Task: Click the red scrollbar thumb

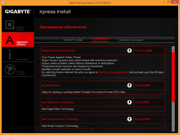Action: (x=173, y=77)
